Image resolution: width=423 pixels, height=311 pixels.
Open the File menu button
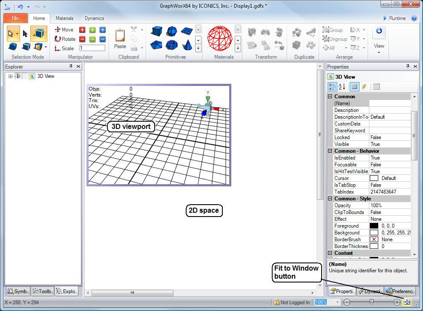point(15,18)
